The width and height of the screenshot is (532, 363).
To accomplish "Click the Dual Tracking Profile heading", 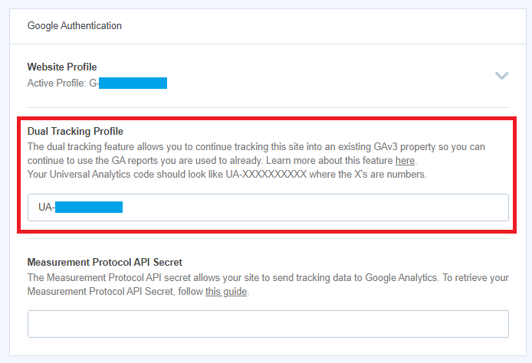I will 75,131.
